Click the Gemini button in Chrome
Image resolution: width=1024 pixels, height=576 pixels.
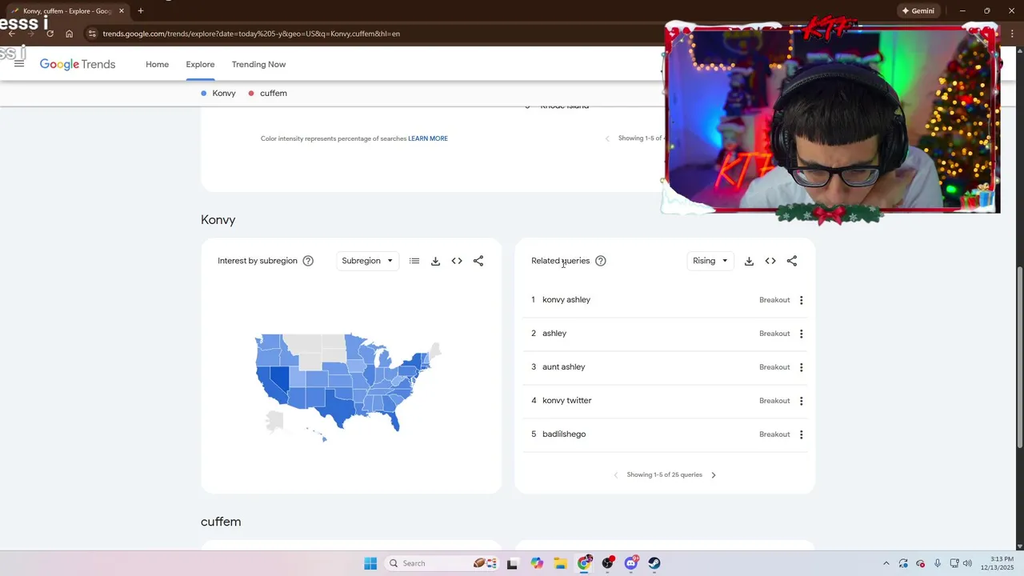pos(918,11)
